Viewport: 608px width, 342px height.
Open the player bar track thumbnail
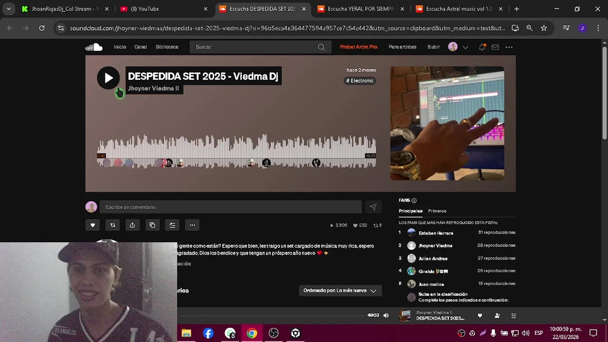pyautogui.click(x=405, y=315)
